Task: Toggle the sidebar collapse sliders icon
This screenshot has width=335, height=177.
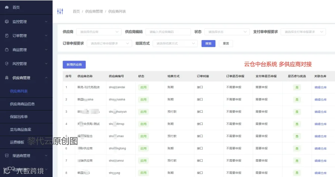Action: 60,11
